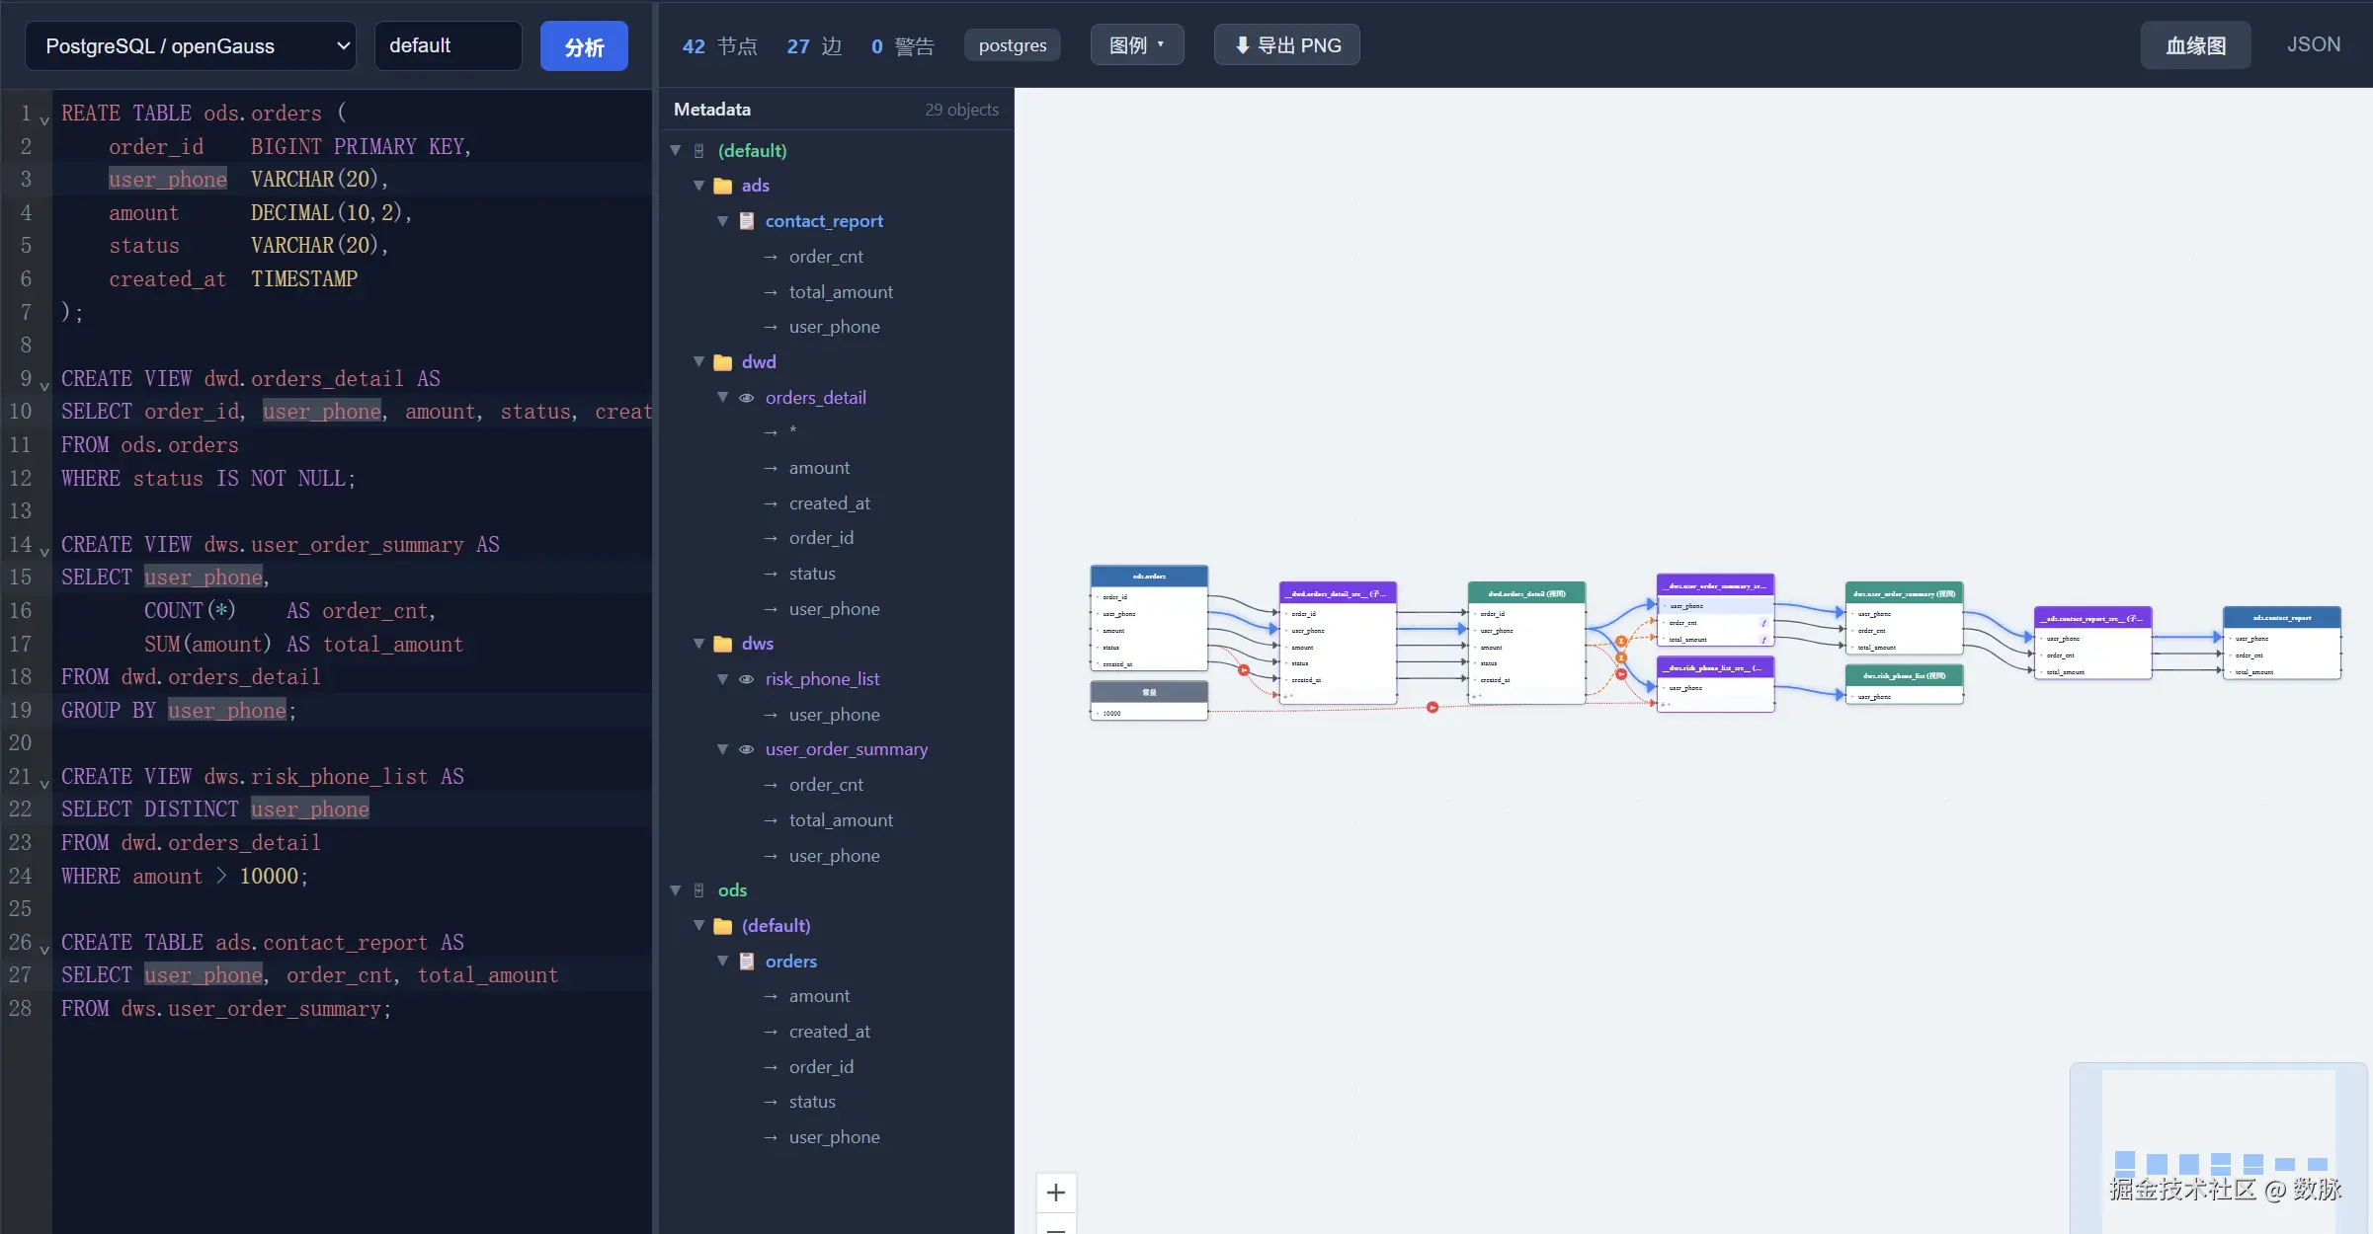The image size is (2373, 1234).
Task: Switch to the JSON tab
Action: tap(2314, 44)
